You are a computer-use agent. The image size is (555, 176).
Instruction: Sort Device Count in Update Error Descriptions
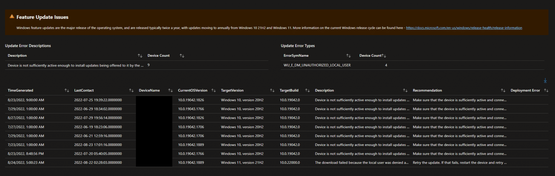182,56
